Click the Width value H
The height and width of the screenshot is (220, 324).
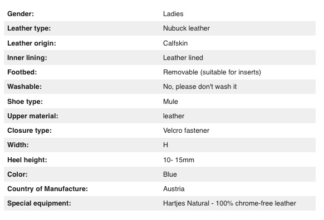165,145
